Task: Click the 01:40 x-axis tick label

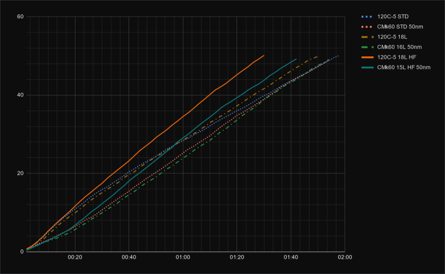Action: point(291,257)
